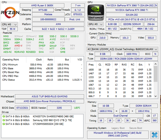Click the Operating Point column header
The image size is (161, 140).
coord(13,60)
